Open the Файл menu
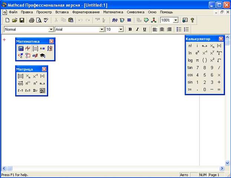Screen dimensions: 231x178 [13, 12]
